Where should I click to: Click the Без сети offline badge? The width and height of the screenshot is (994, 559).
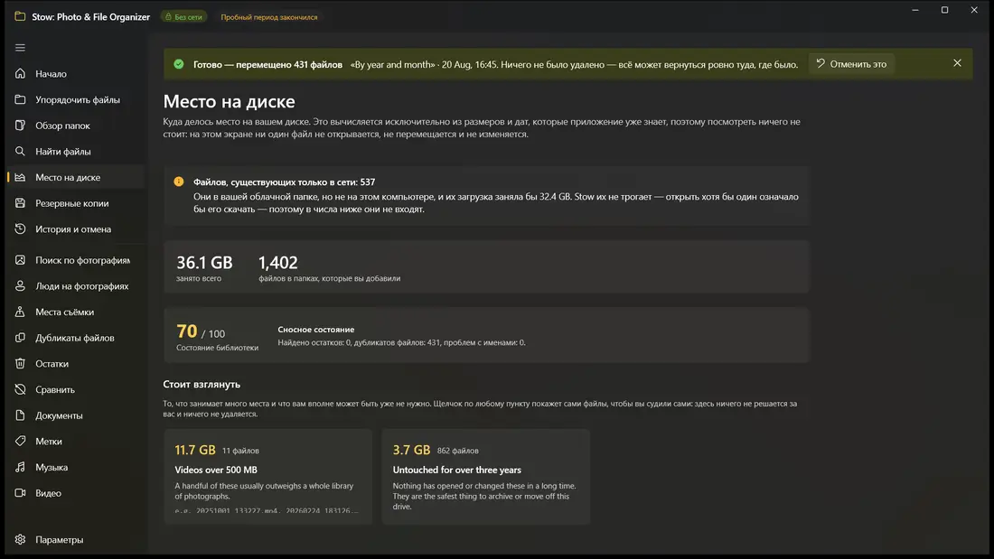tap(183, 17)
